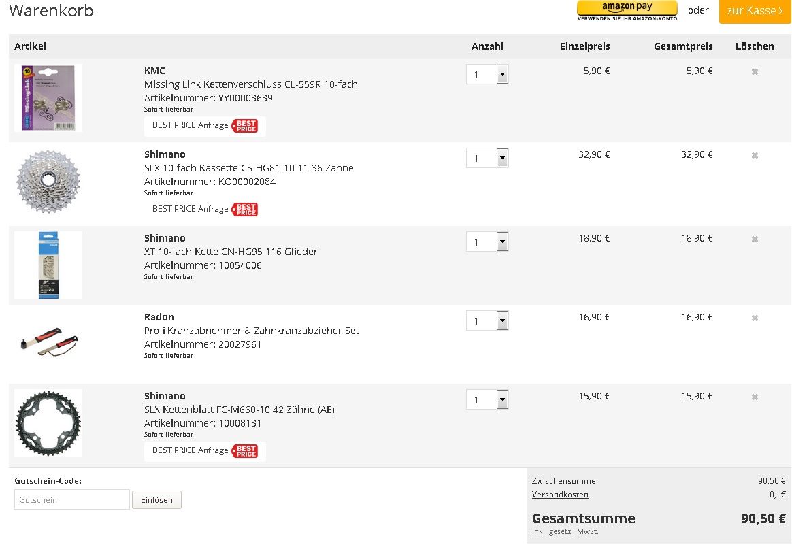The width and height of the screenshot is (792, 547).
Task: Open the Shimano SLX cassette thumbnail
Action: click(48, 181)
